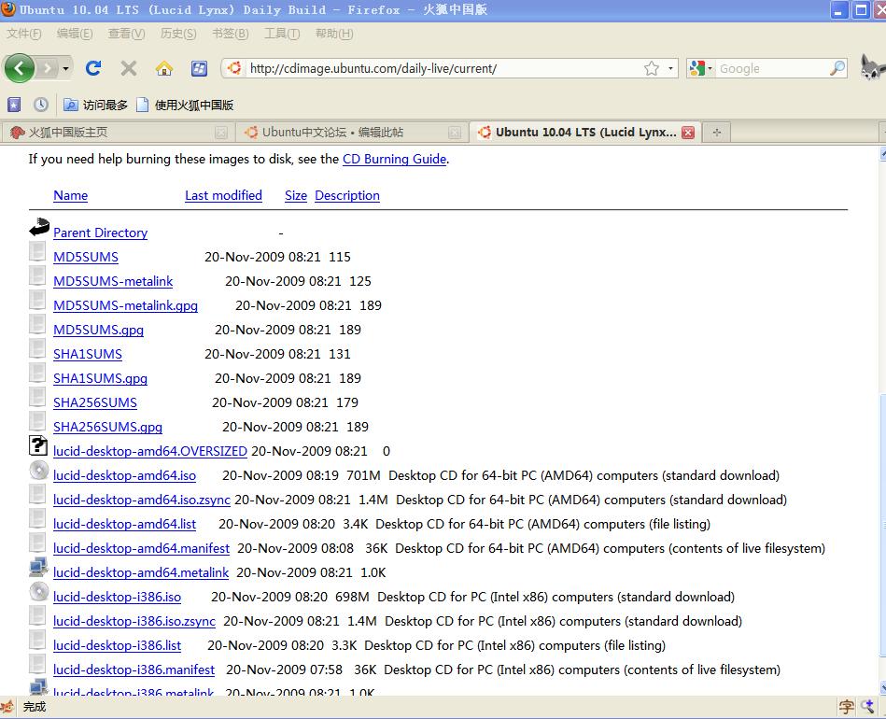Go back with the green Back arrow
The width and height of the screenshot is (886, 719).
(19, 68)
